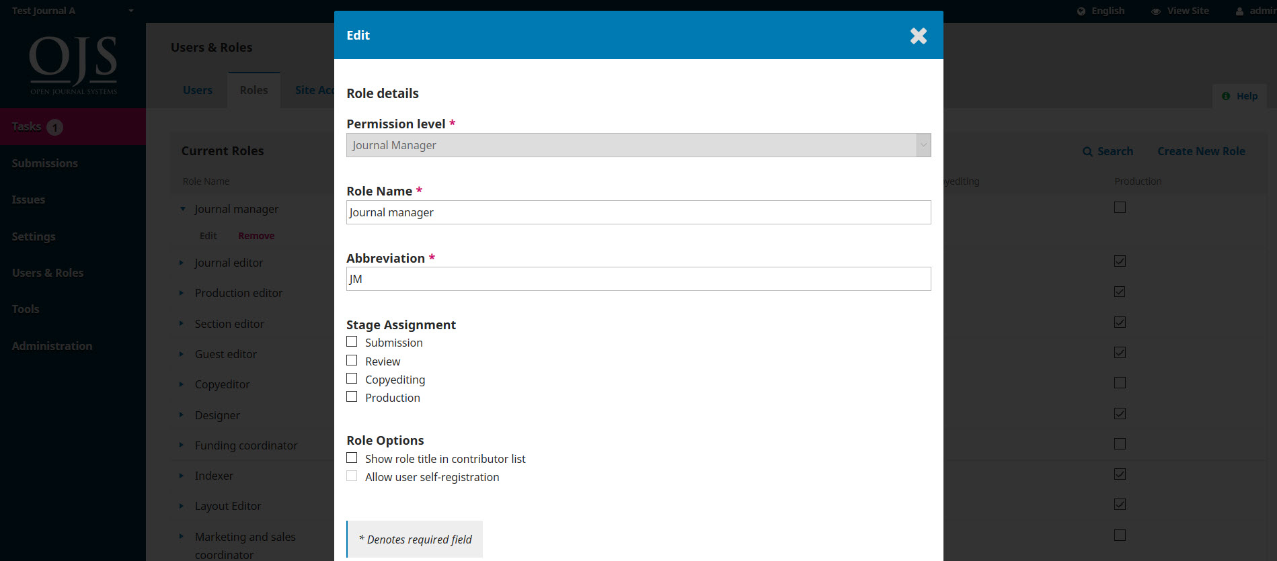Tick the Production stage checkbox
This screenshot has height=561, width=1277.
tap(352, 397)
